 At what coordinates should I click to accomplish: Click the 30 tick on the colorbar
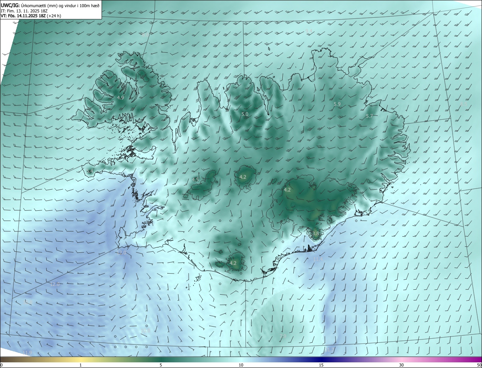[401, 365]
